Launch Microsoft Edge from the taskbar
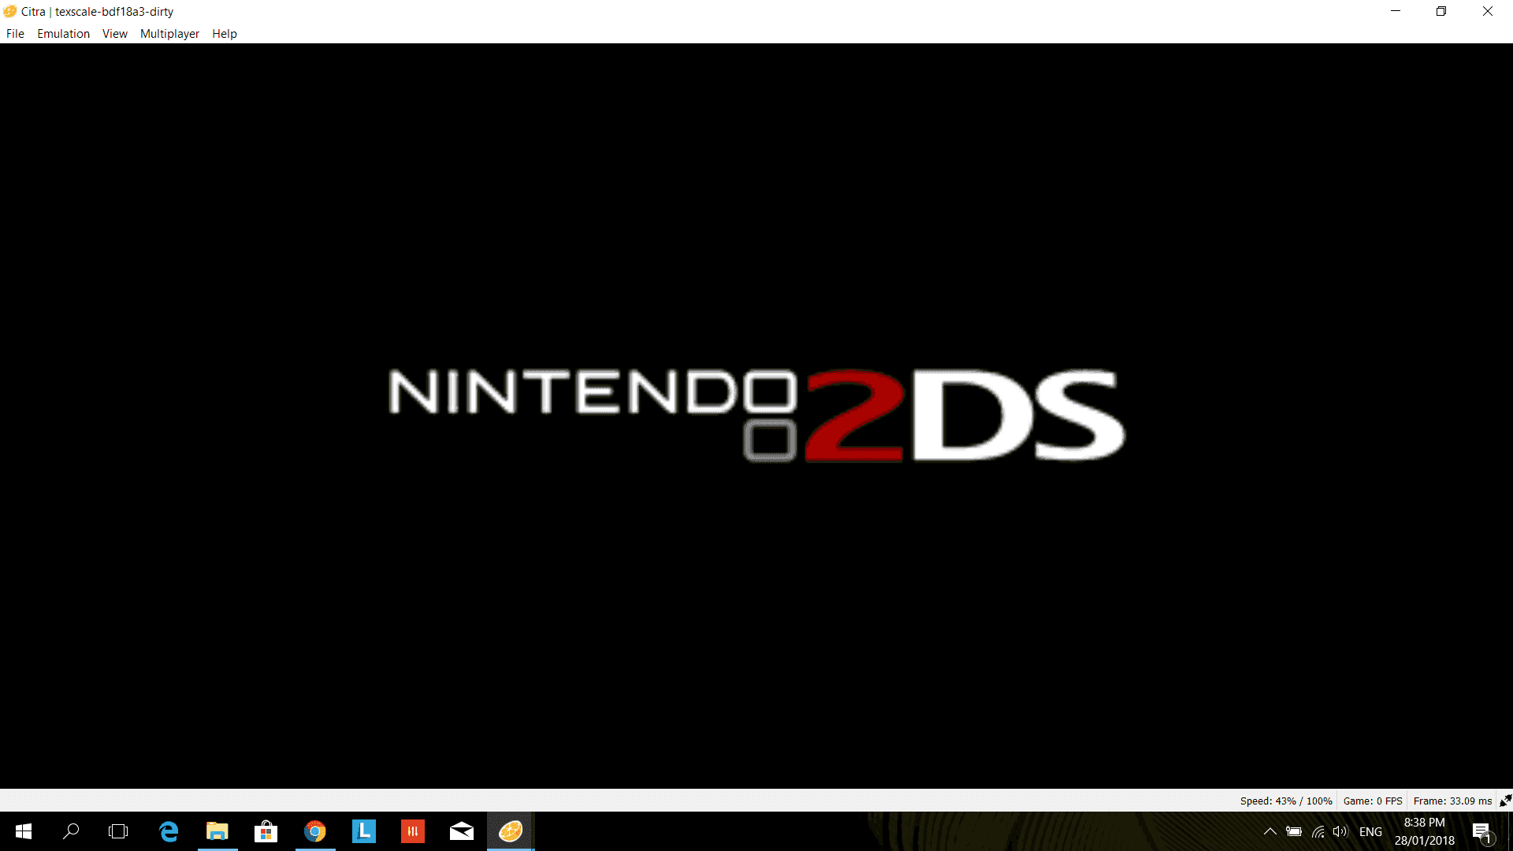Viewport: 1513px width, 851px height. 169,831
